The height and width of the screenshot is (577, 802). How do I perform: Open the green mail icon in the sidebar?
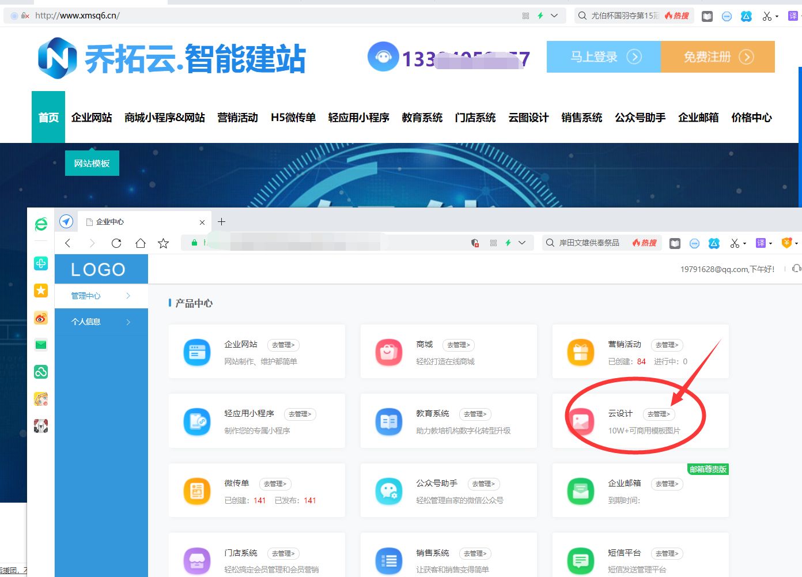click(40, 344)
